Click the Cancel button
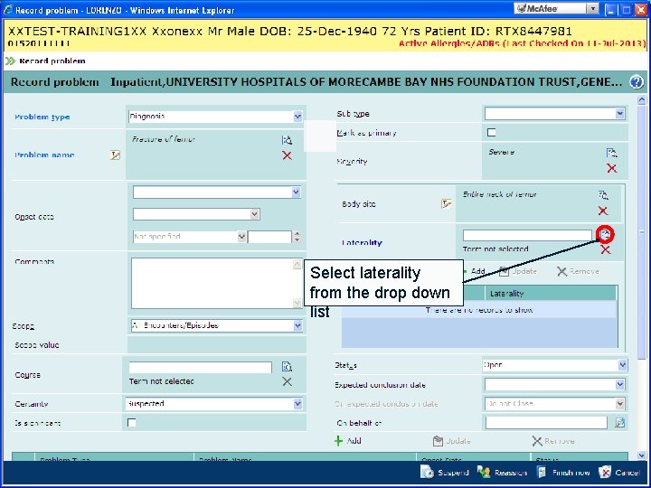 619,473
